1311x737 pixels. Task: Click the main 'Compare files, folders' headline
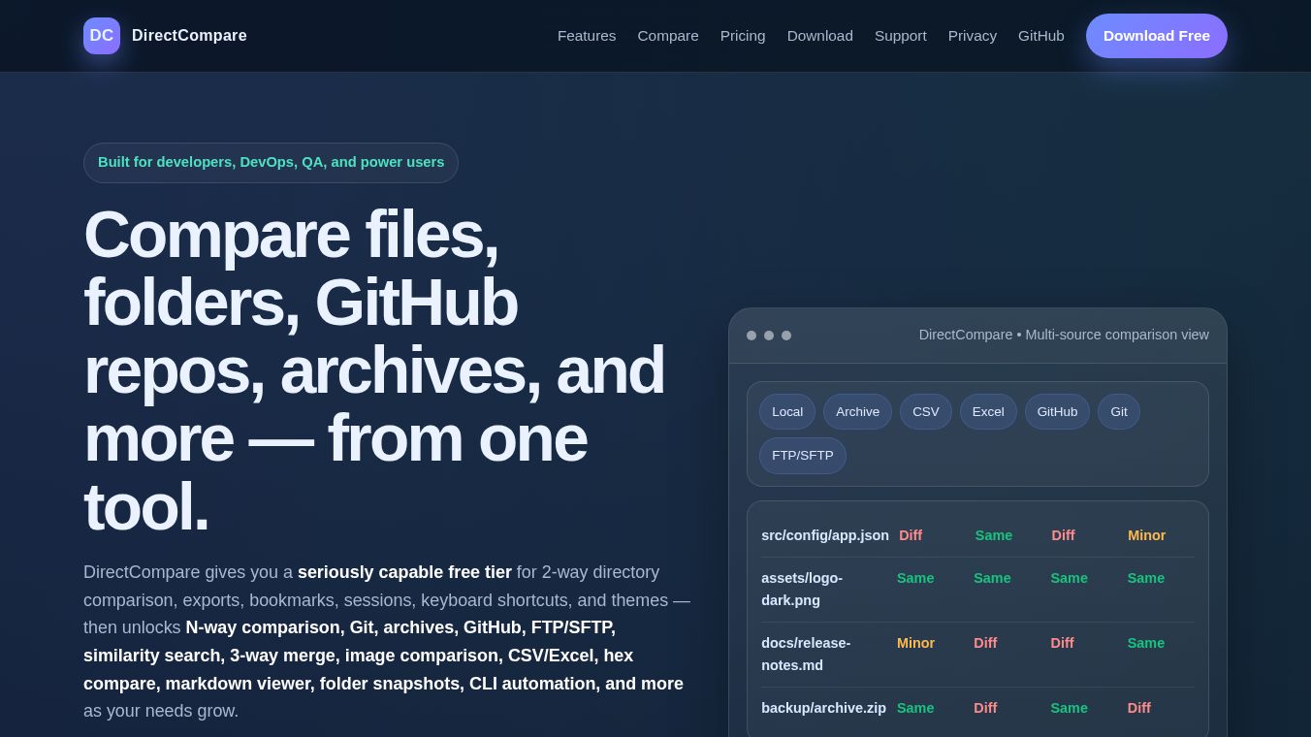click(x=374, y=370)
